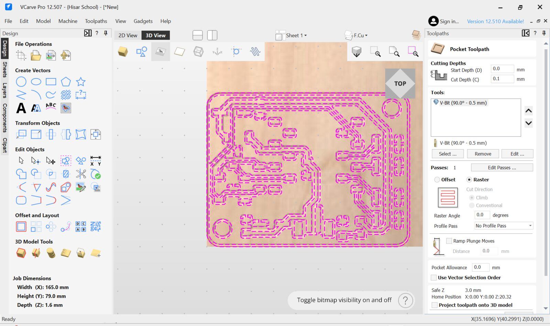Click the Toolpaths panel vertical scrollbar
550x326 pixels.
click(546, 162)
